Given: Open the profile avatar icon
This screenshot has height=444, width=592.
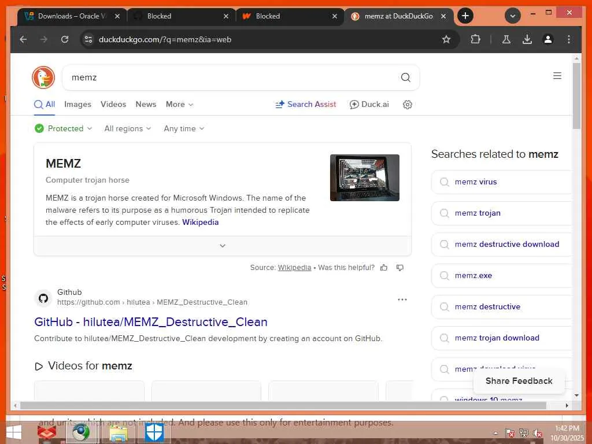Looking at the screenshot, I should (x=548, y=39).
